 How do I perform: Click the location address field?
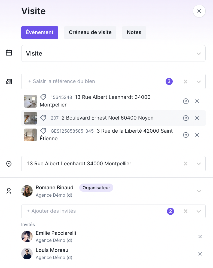113,164
